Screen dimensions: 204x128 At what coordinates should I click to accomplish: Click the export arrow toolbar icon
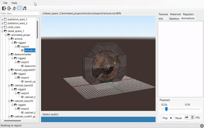coord(9,8)
